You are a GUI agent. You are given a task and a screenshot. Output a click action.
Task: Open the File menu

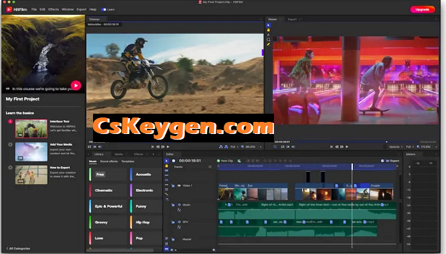(x=34, y=10)
